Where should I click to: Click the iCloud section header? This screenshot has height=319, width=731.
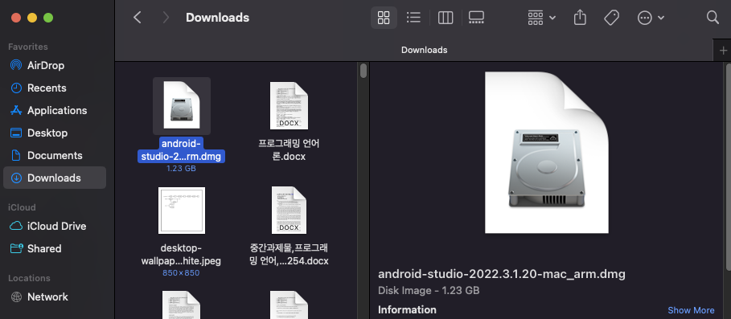pyautogui.click(x=22, y=207)
